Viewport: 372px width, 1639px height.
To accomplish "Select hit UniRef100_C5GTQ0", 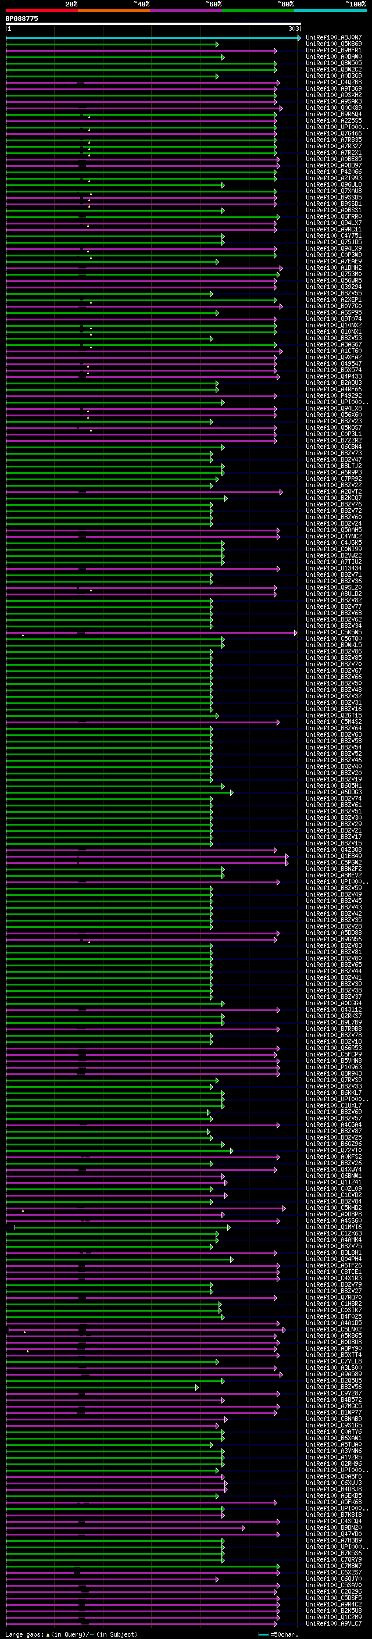I will coord(333,639).
